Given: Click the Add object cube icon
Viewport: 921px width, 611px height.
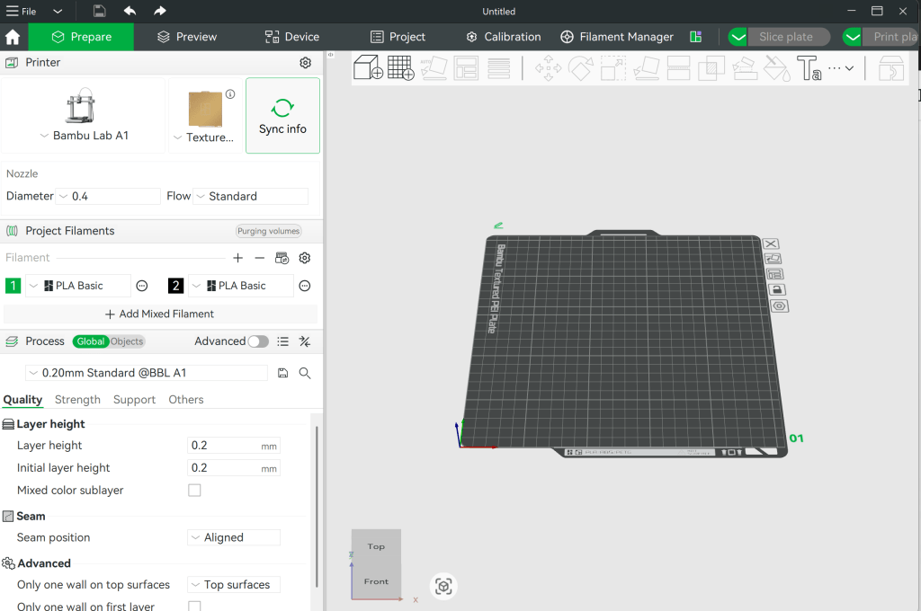Looking at the screenshot, I should pos(369,67).
